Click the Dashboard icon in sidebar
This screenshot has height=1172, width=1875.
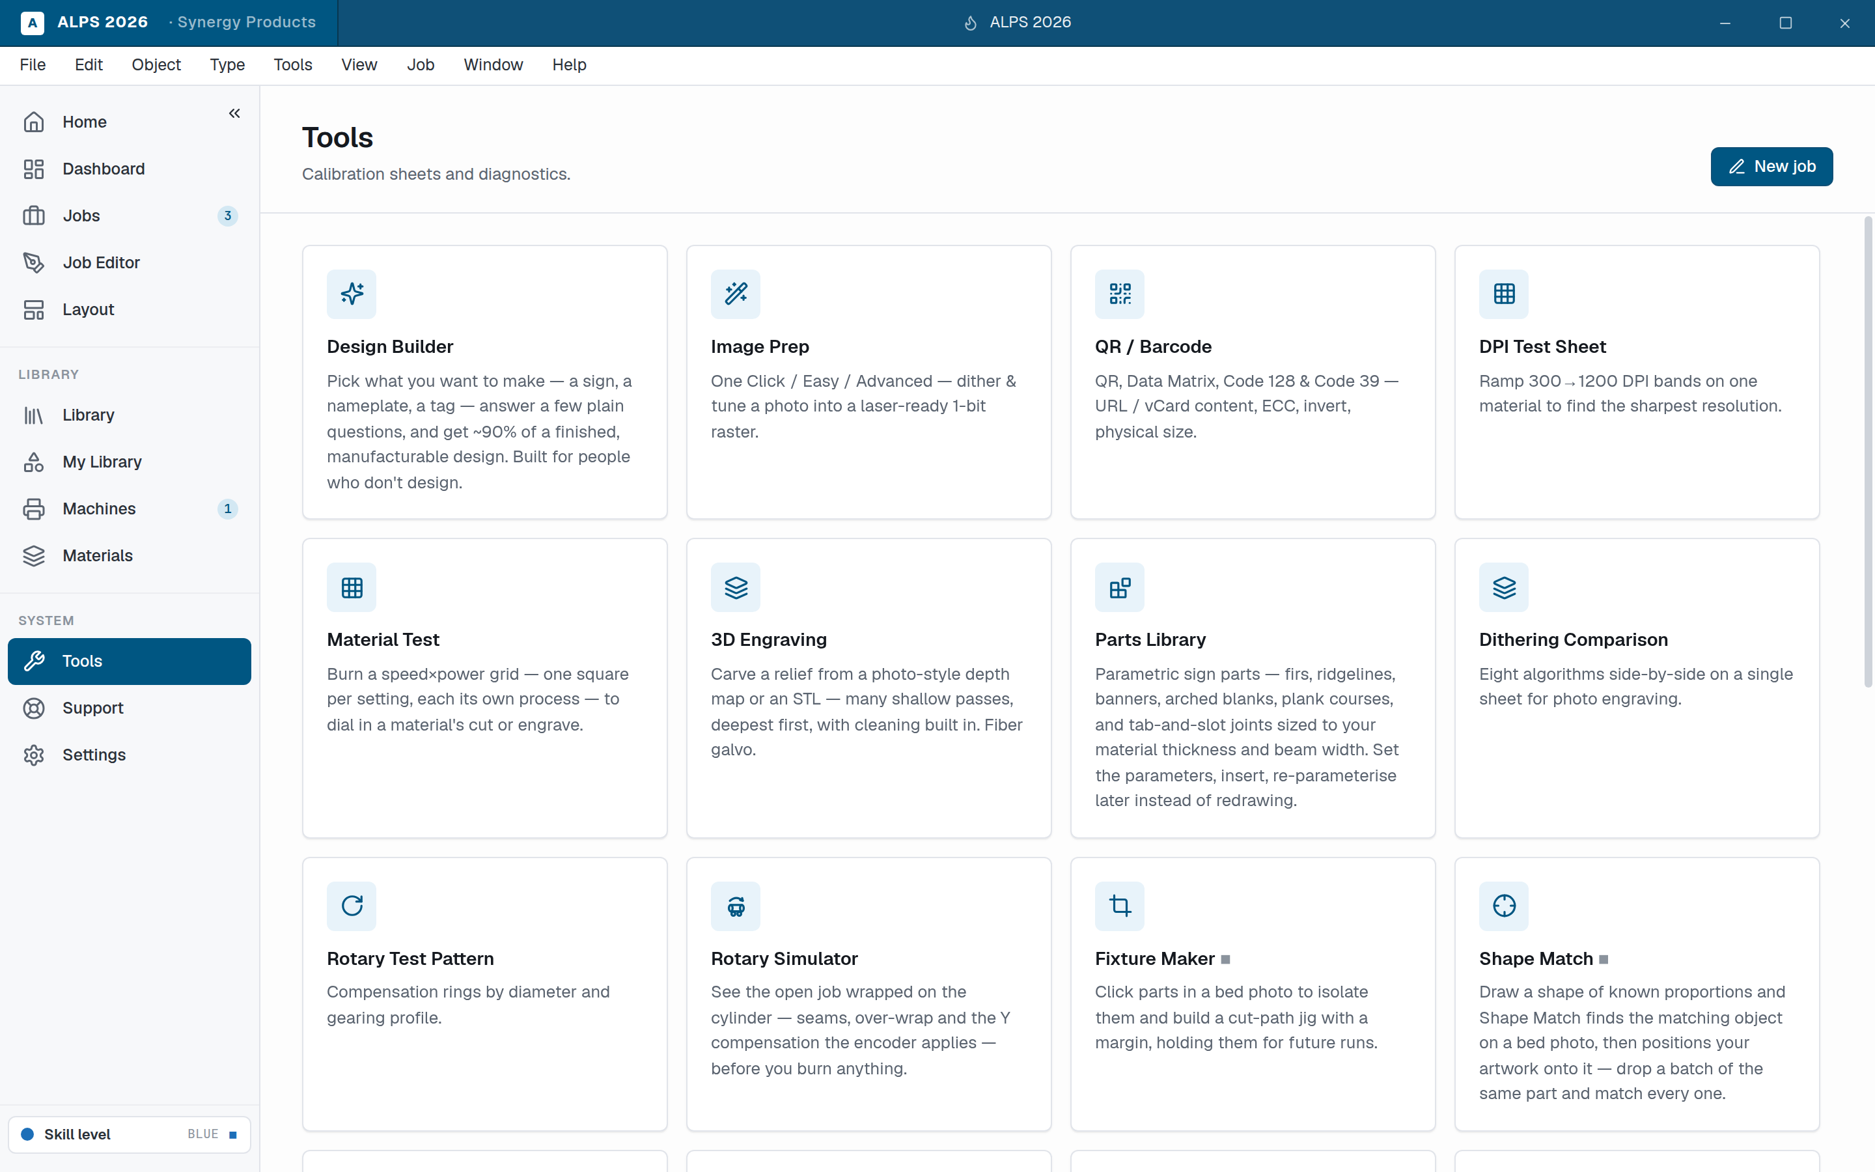(33, 169)
